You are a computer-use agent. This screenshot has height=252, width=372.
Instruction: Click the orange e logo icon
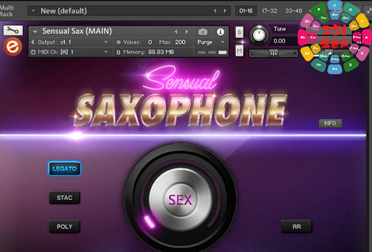pyautogui.click(x=13, y=47)
